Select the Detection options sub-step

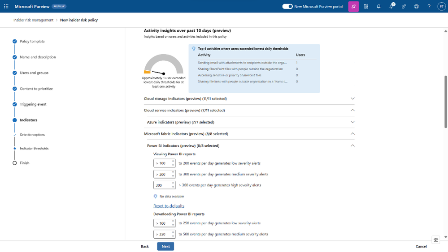pyautogui.click(x=32, y=135)
